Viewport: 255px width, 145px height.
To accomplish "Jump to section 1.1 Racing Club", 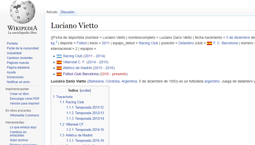I will 72,102.
